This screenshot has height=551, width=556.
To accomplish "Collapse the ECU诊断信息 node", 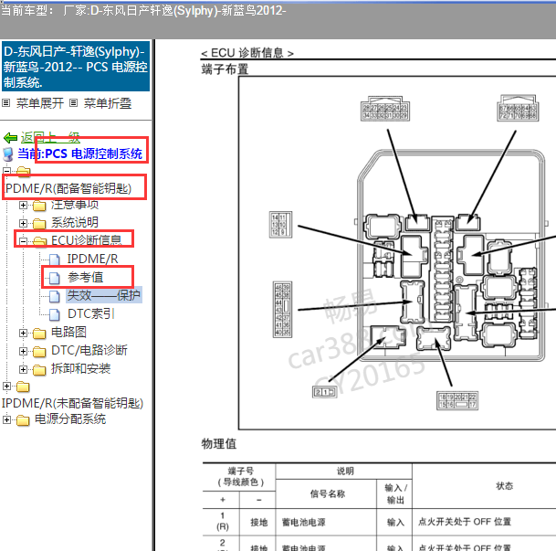I will [23, 241].
